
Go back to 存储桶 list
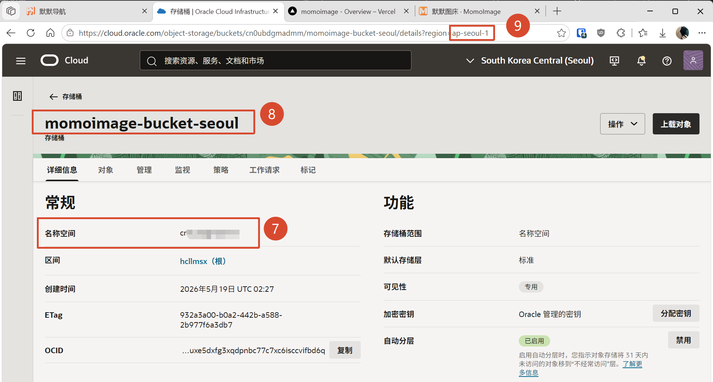point(66,96)
